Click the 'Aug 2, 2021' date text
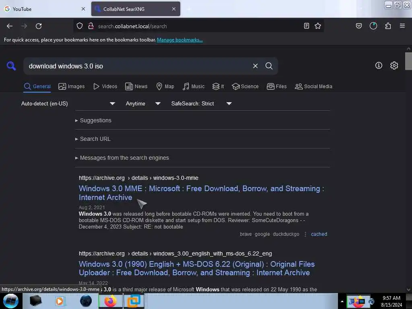The height and width of the screenshot is (309, 412). [92, 208]
